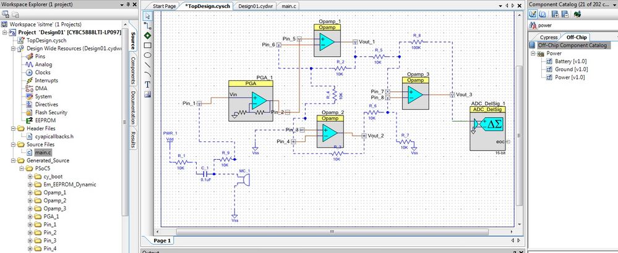Select the text annotation tool

pos(148,84)
